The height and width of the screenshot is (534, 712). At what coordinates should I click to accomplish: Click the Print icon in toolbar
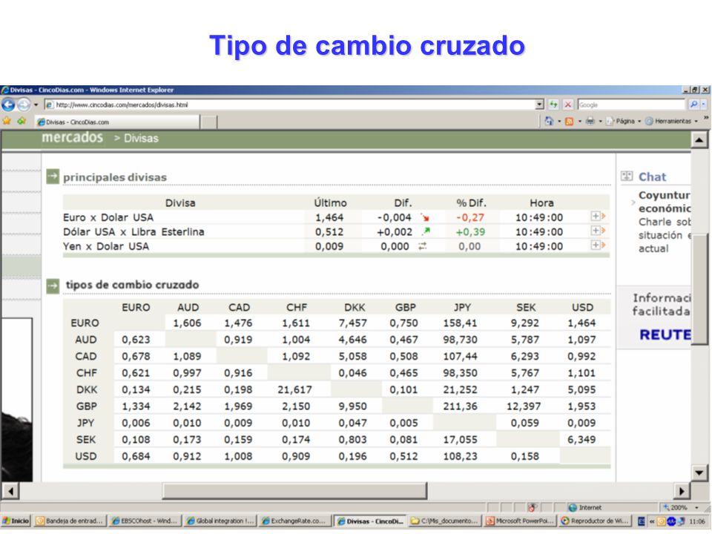pyautogui.click(x=590, y=121)
